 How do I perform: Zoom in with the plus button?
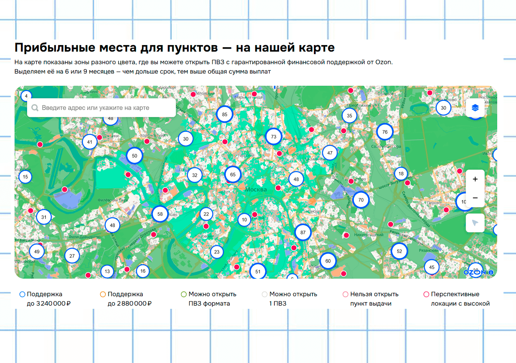[x=475, y=179]
